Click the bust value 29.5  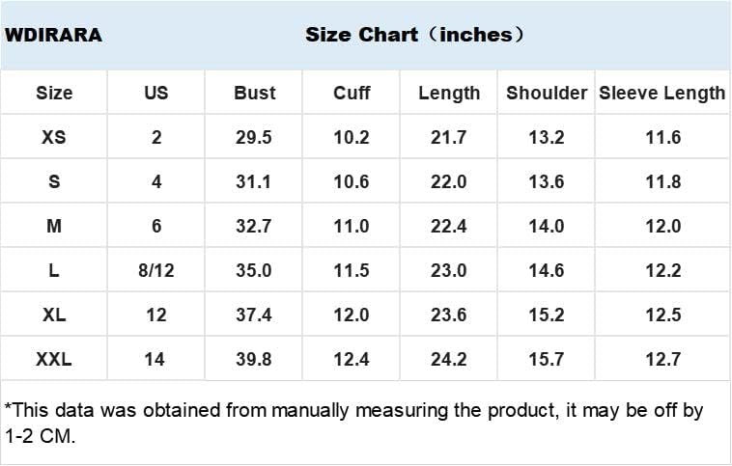253,137
